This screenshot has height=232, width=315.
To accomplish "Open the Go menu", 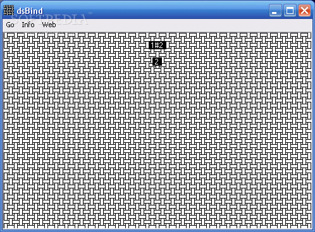I will [x=10, y=25].
